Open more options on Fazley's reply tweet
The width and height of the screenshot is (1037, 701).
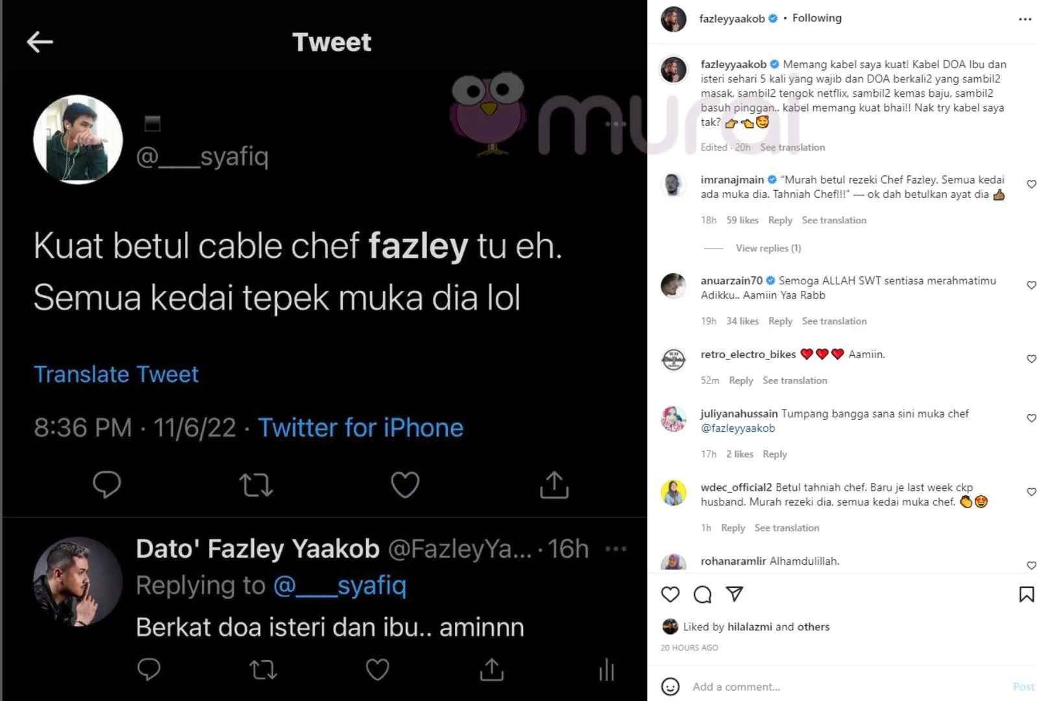(615, 549)
